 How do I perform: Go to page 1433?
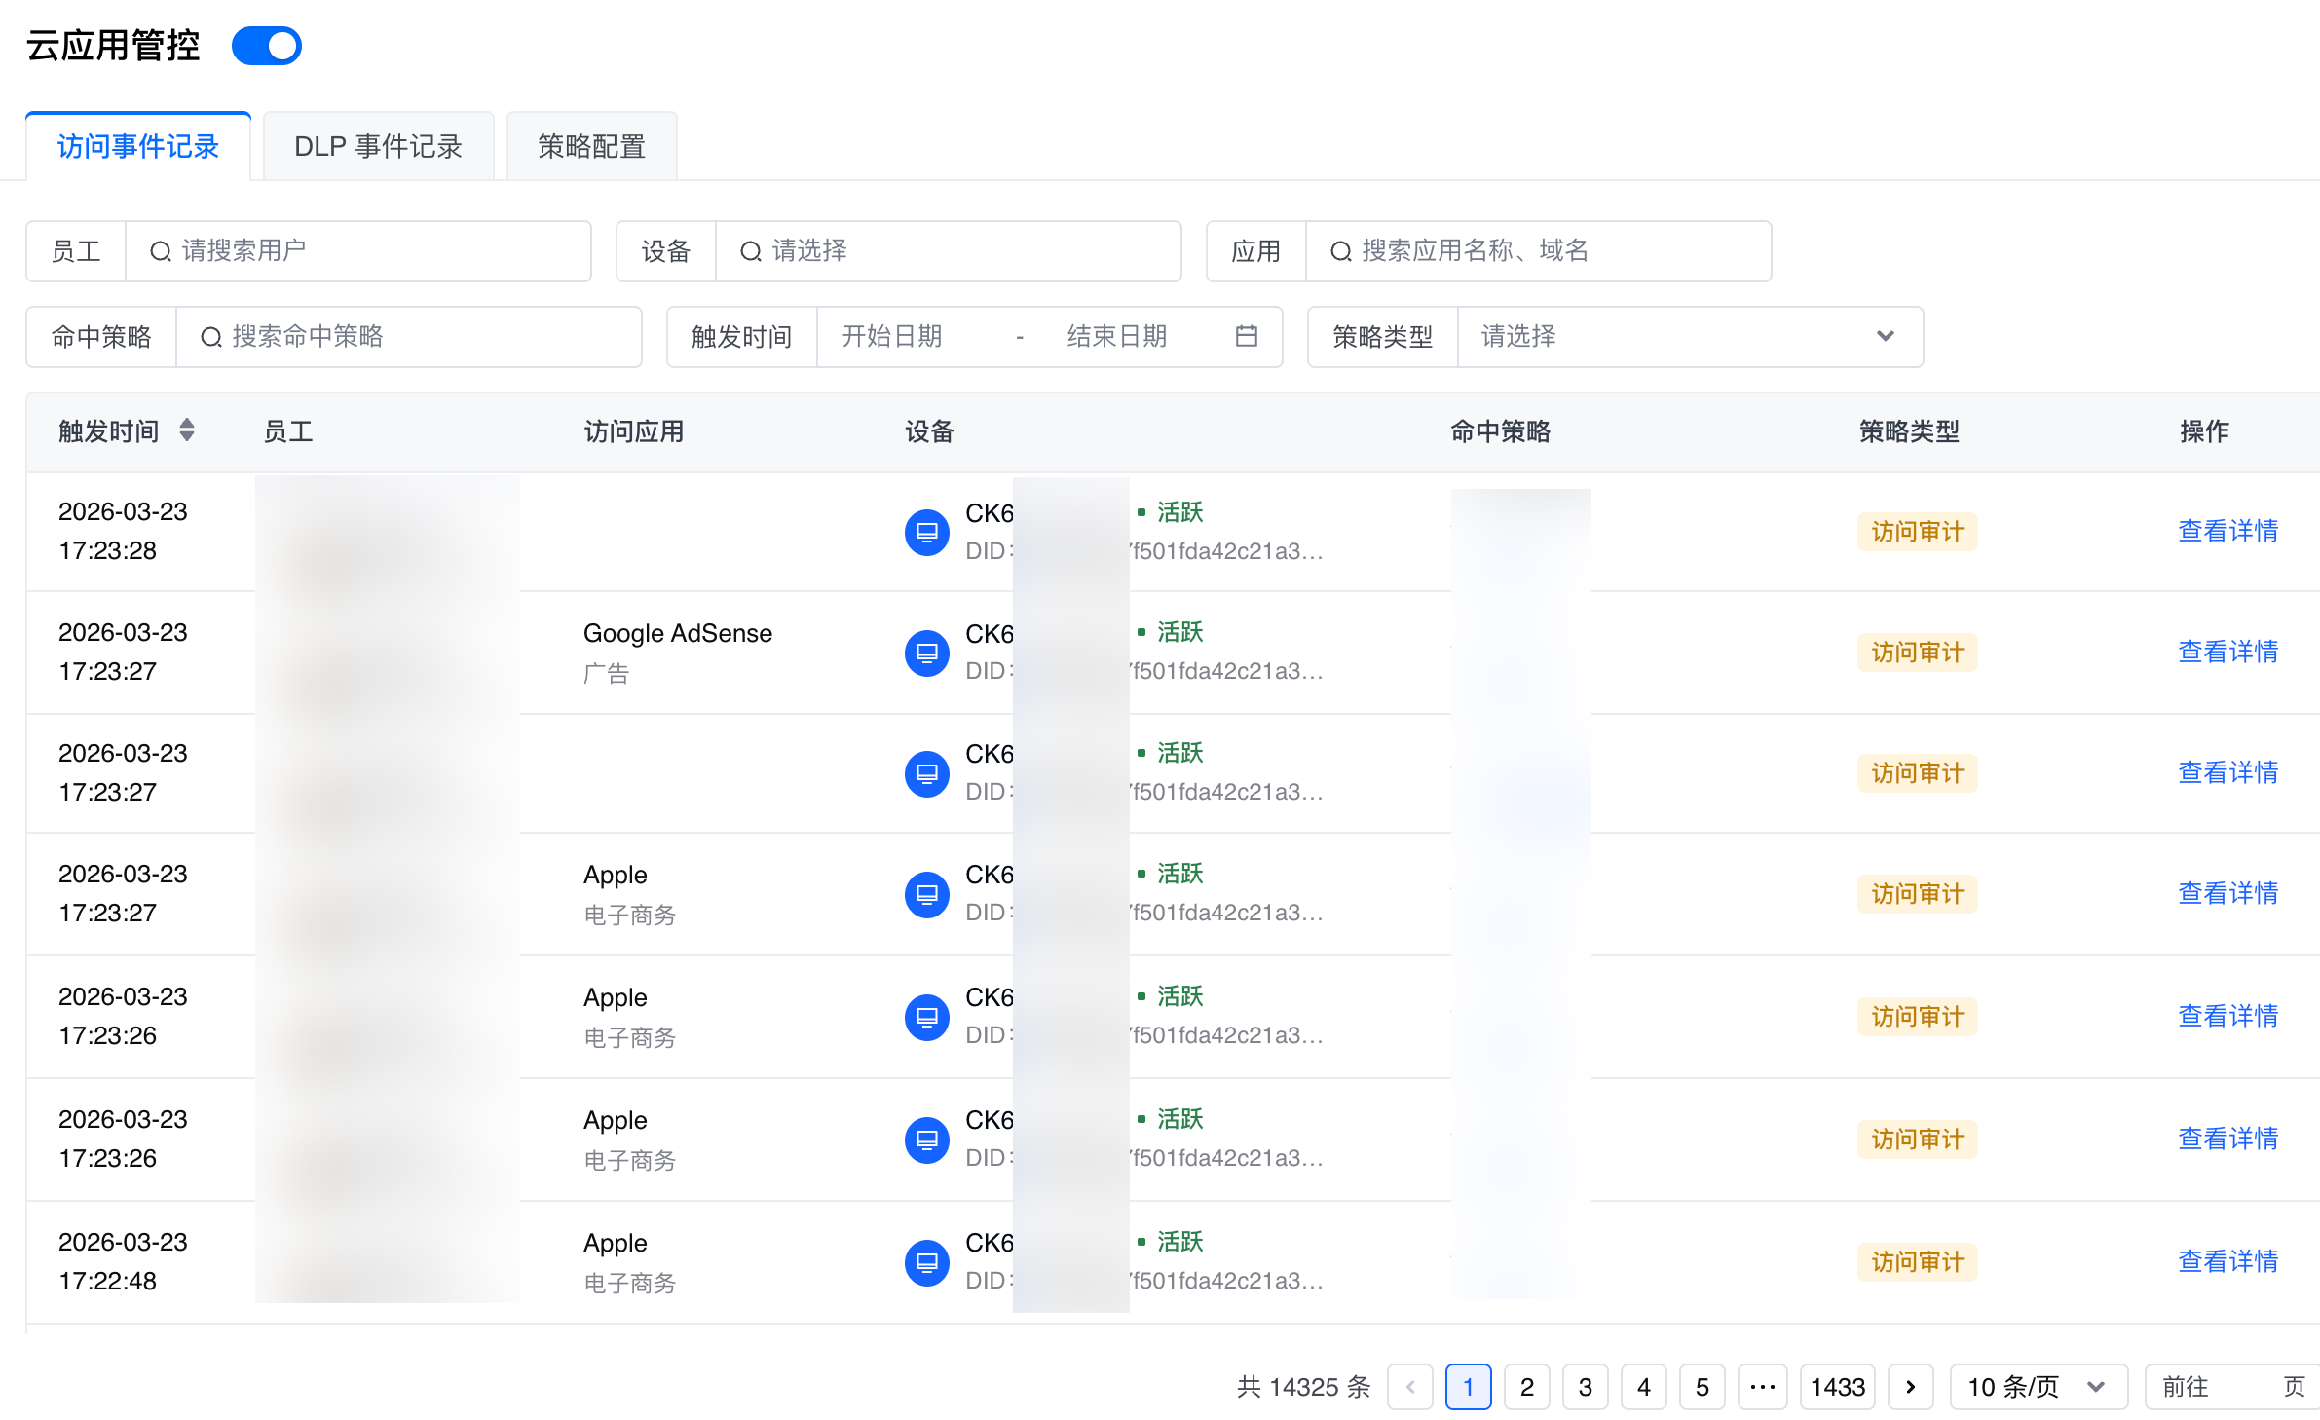1837,1386
